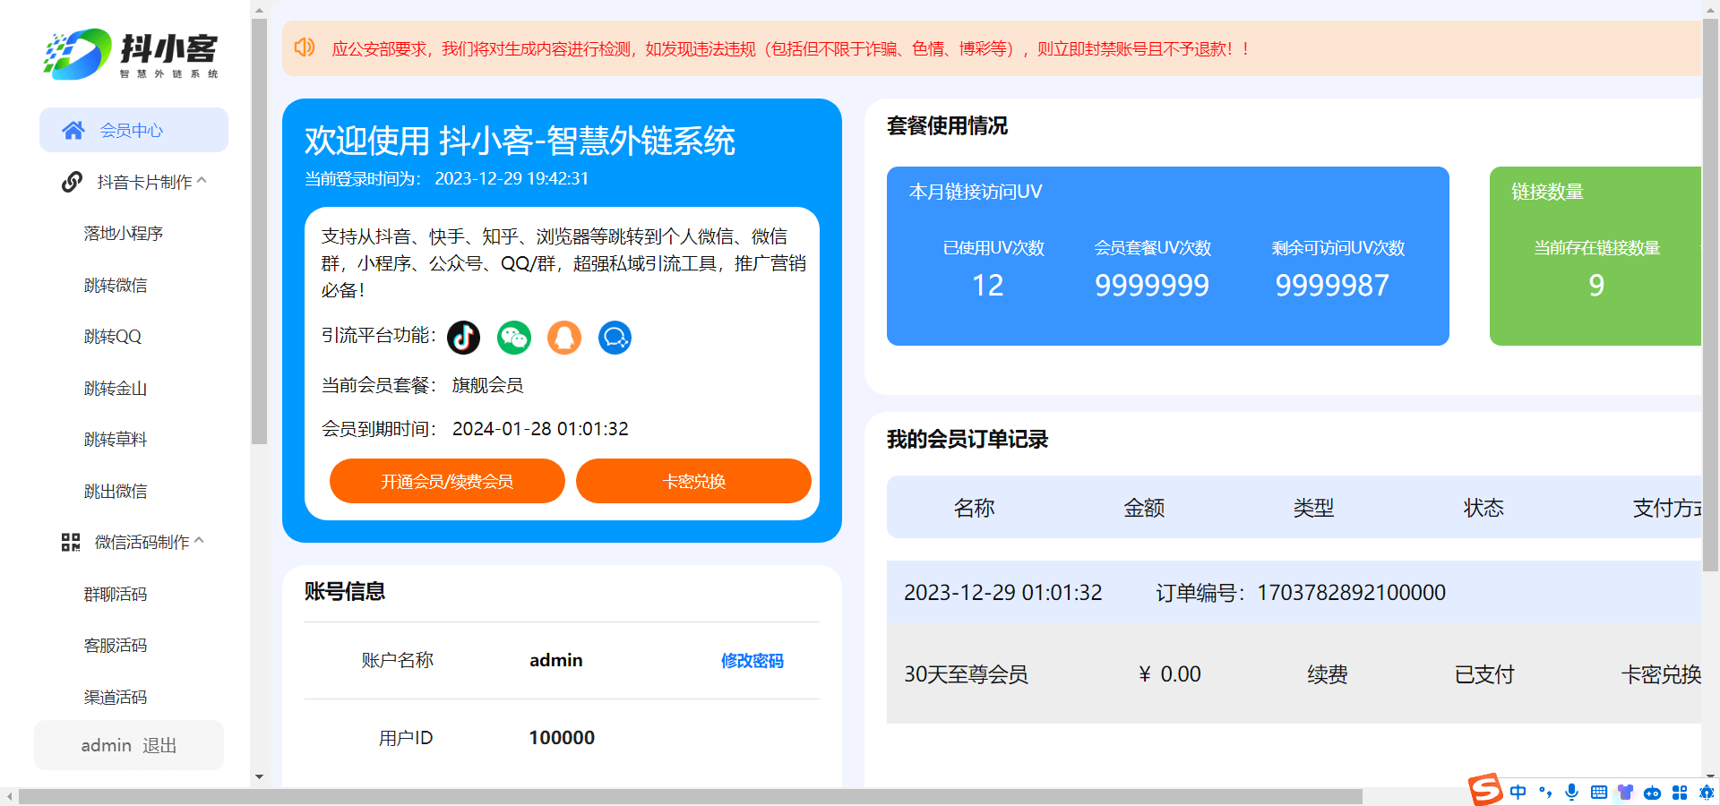The width and height of the screenshot is (1720, 806).
Task: Click the Sogou input method icon in tray
Action: (x=1484, y=792)
